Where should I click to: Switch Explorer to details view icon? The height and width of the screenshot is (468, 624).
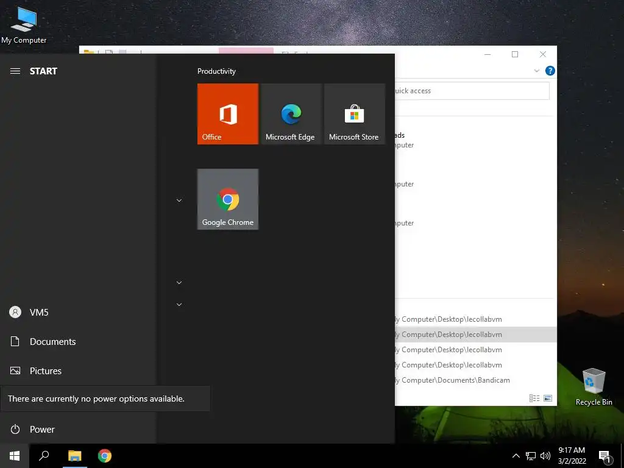[534, 398]
